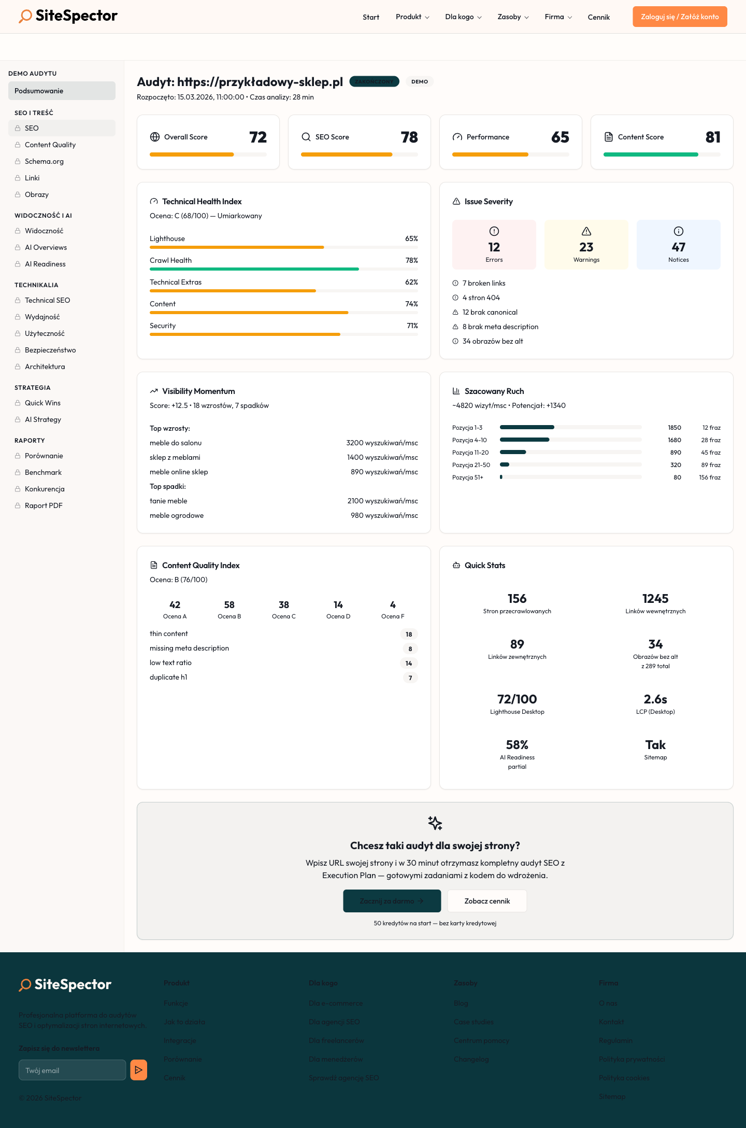
Task: Click the SiteSpector magnifier logo in header
Action: point(25,17)
